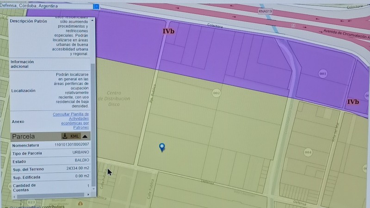Click the address search input field
Viewport: 370px width, 208px height.
[x=46, y=6]
